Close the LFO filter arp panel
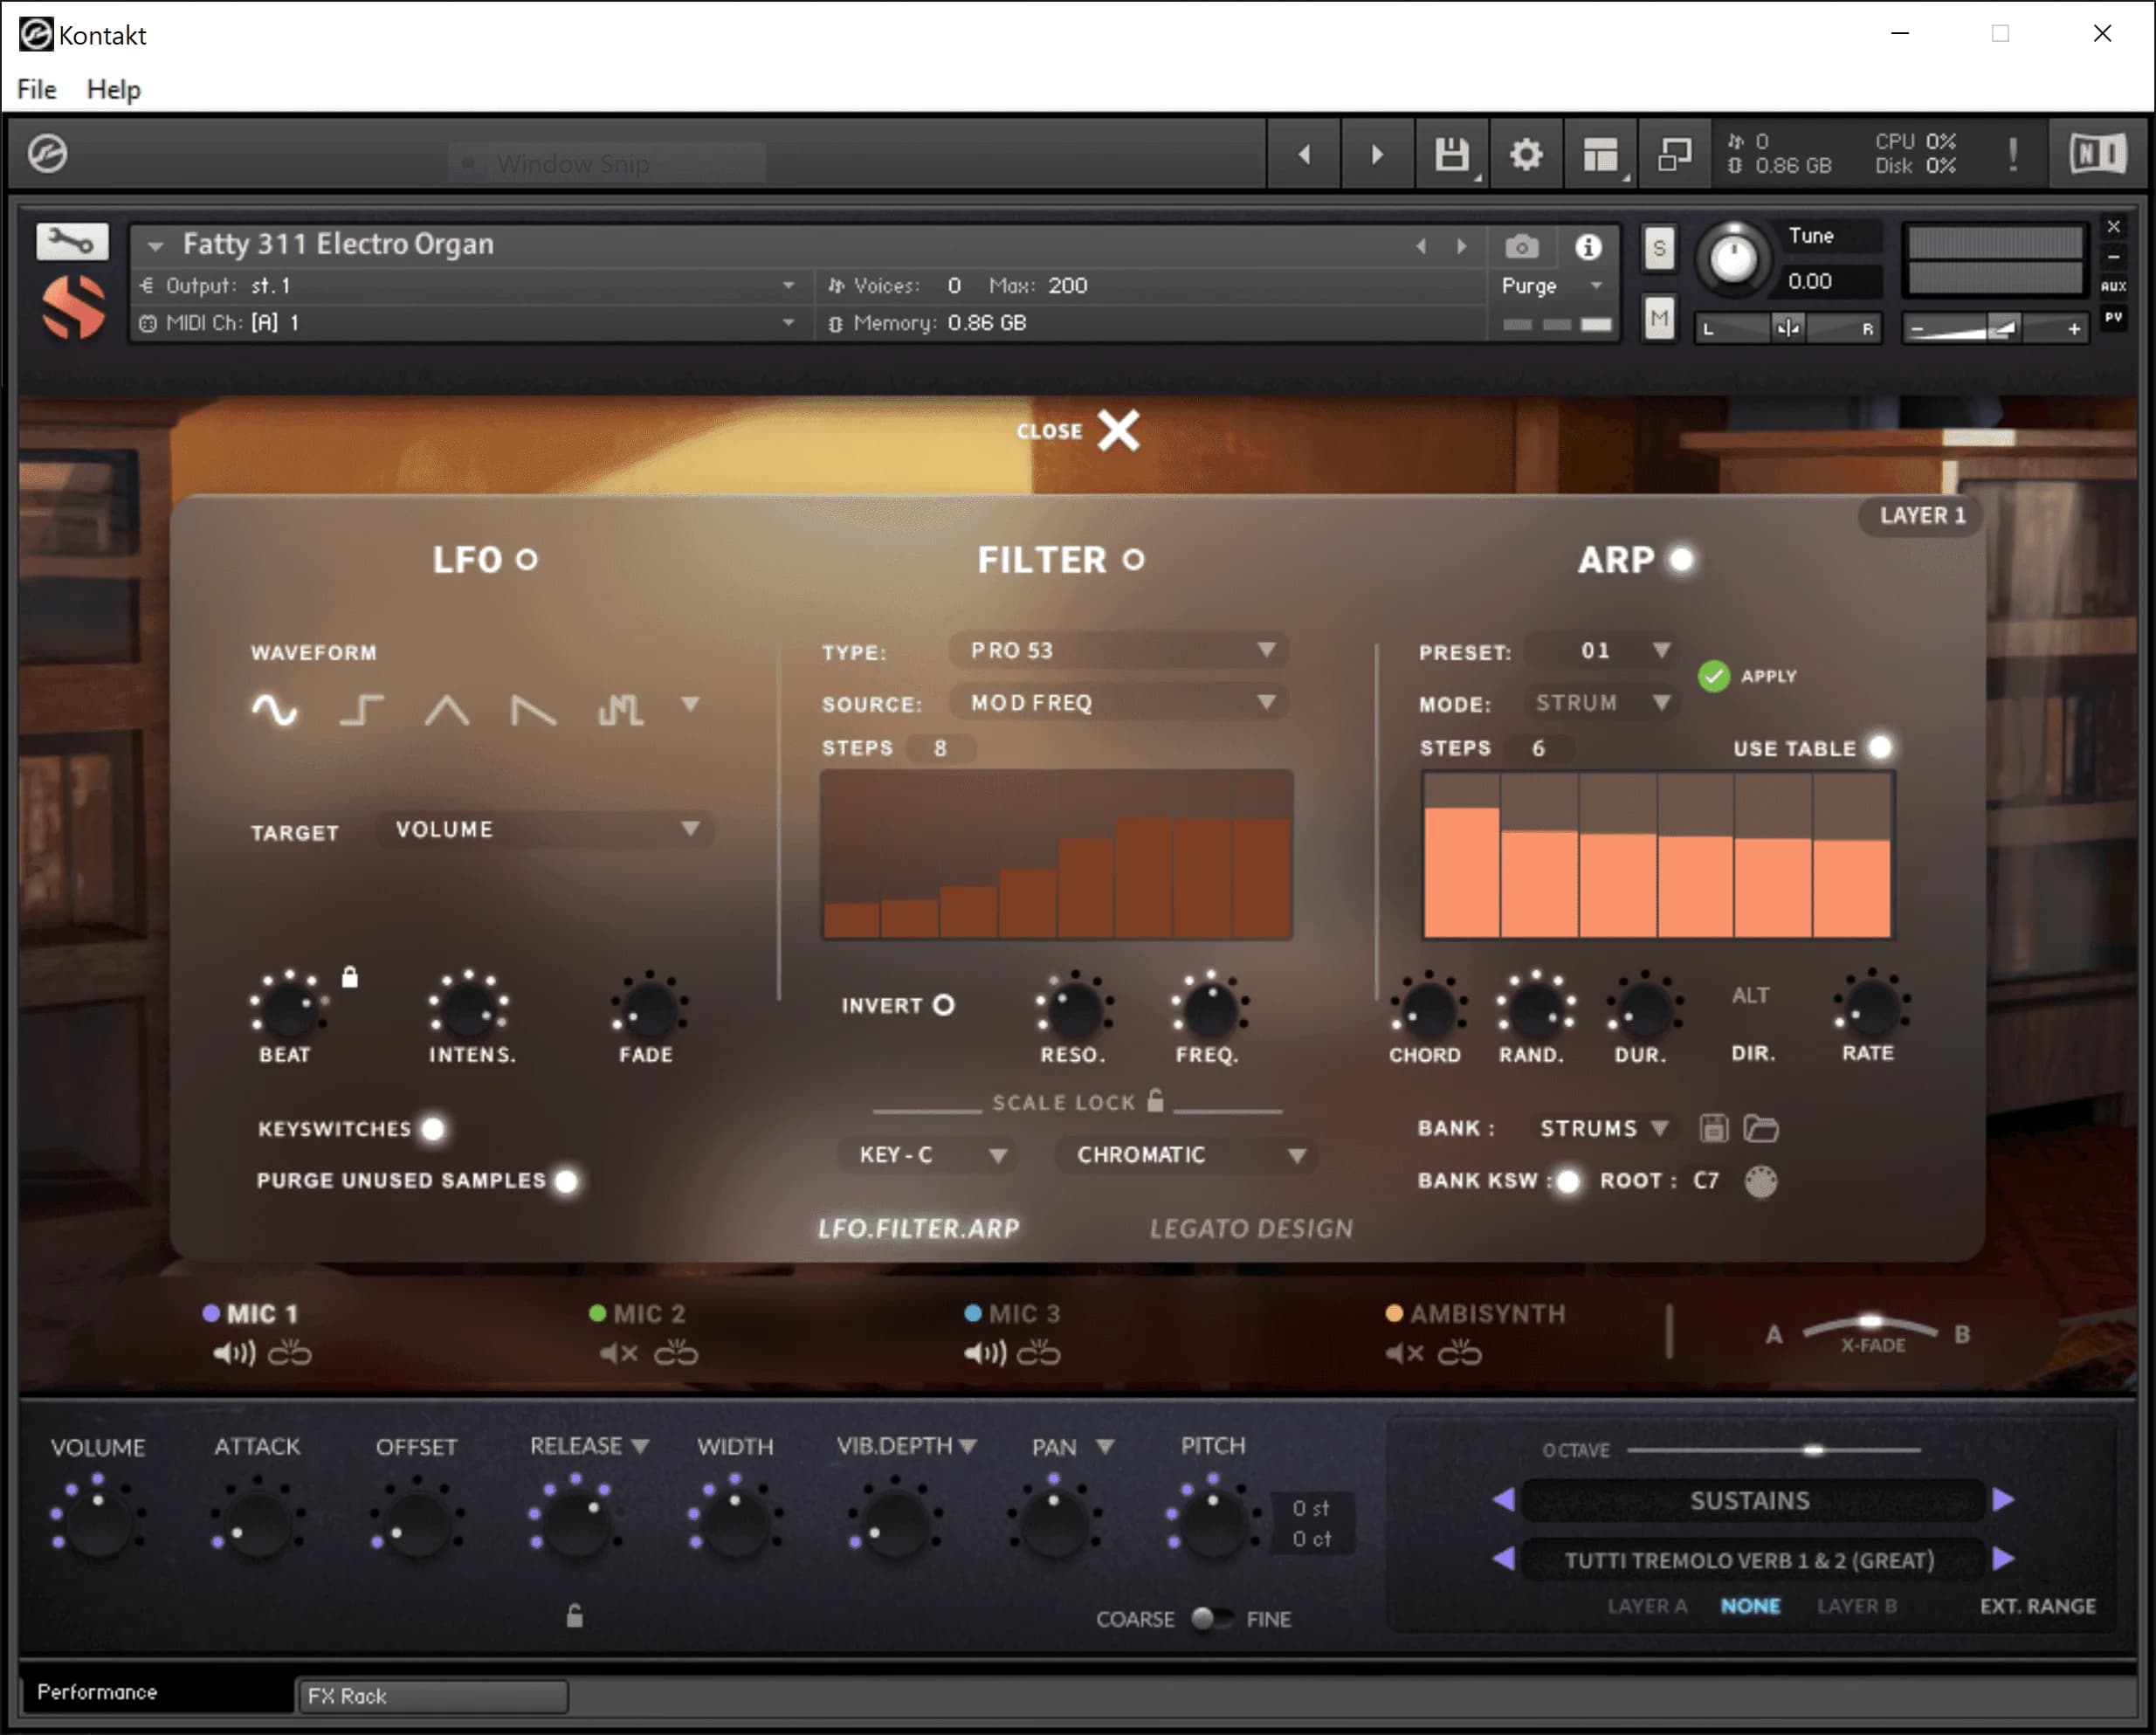Viewport: 2156px width, 1735px height. click(x=1117, y=431)
